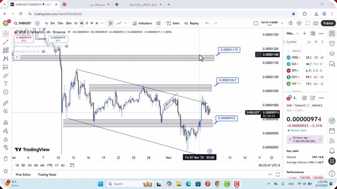Click the undo arrow
337x189 pixels.
pyautogui.click(x=207, y=23)
